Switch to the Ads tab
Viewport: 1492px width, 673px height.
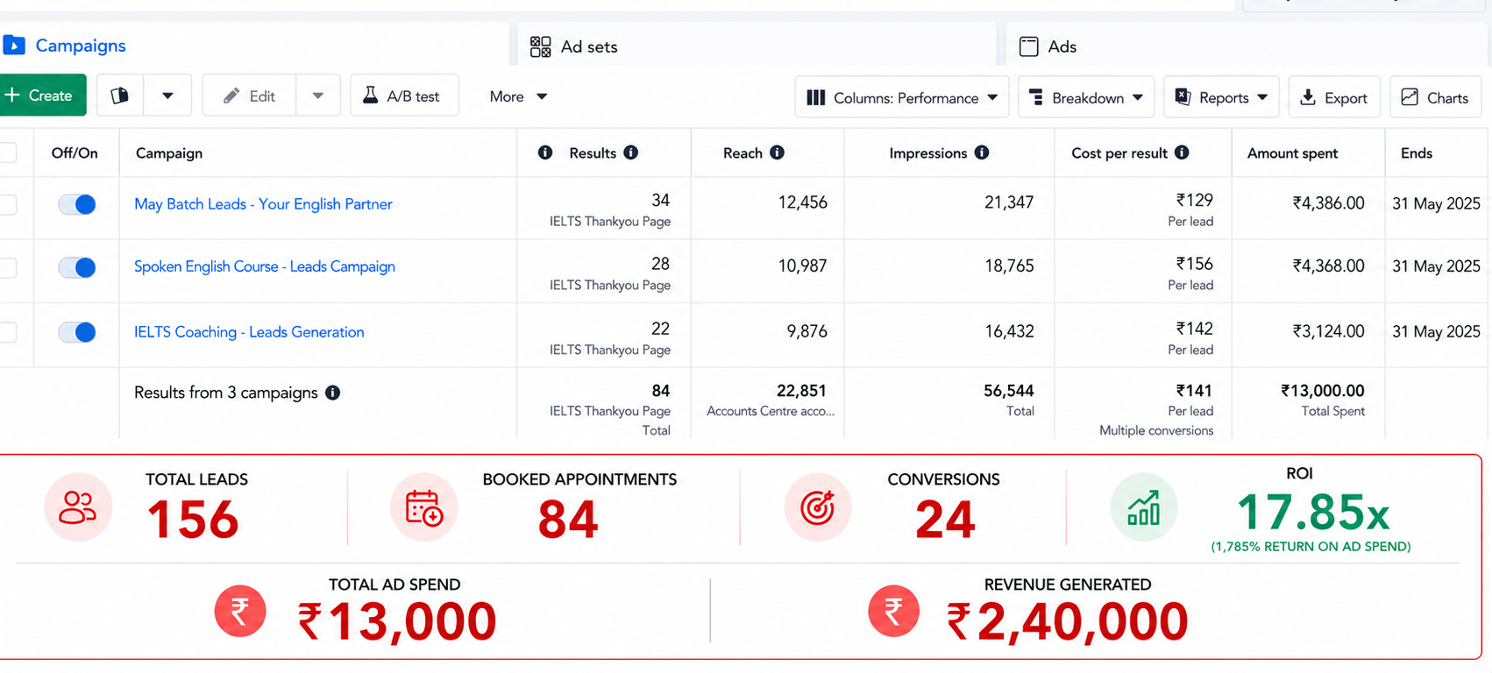[x=1048, y=46]
